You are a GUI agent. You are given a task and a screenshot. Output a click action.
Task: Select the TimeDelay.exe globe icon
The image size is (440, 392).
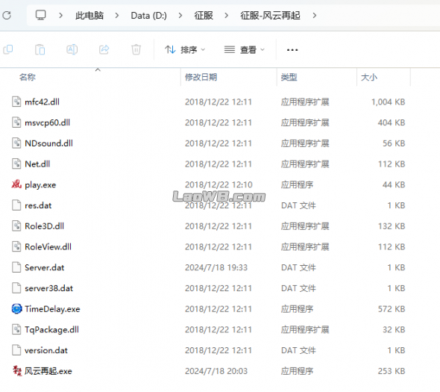pyautogui.click(x=16, y=308)
